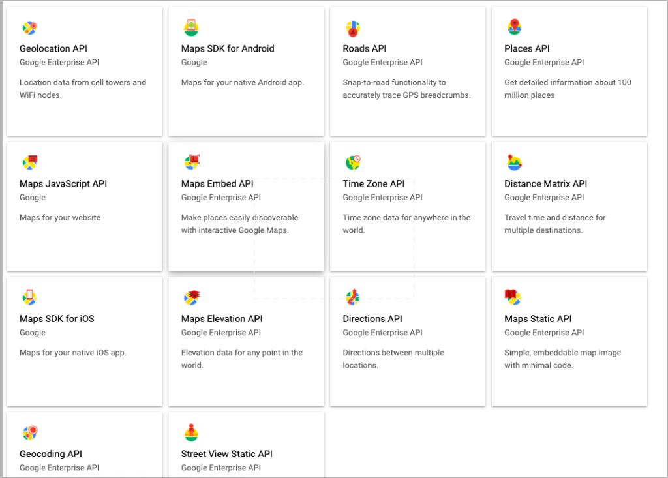Click 'Maps for your native Android app.' text
Screen dimensions: 668x478
(243, 82)
